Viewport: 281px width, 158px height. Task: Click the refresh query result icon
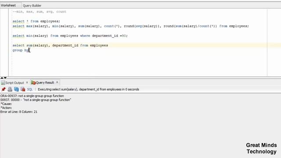[x=16, y=89]
